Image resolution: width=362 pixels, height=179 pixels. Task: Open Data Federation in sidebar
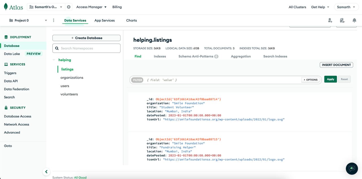pyautogui.click(x=16, y=89)
